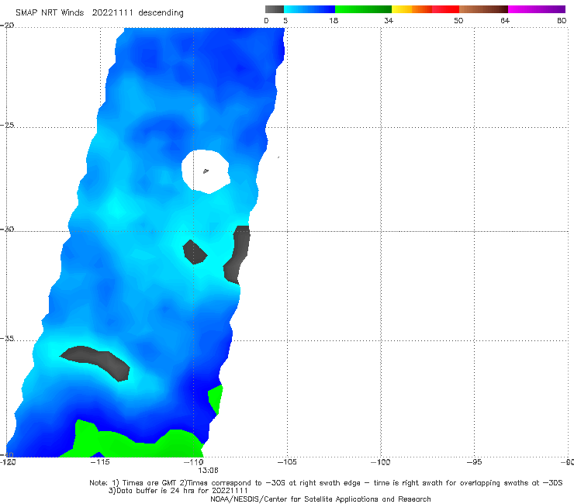Click the longitude label -105
The height and width of the screenshot is (504, 574).
pyautogui.click(x=287, y=462)
